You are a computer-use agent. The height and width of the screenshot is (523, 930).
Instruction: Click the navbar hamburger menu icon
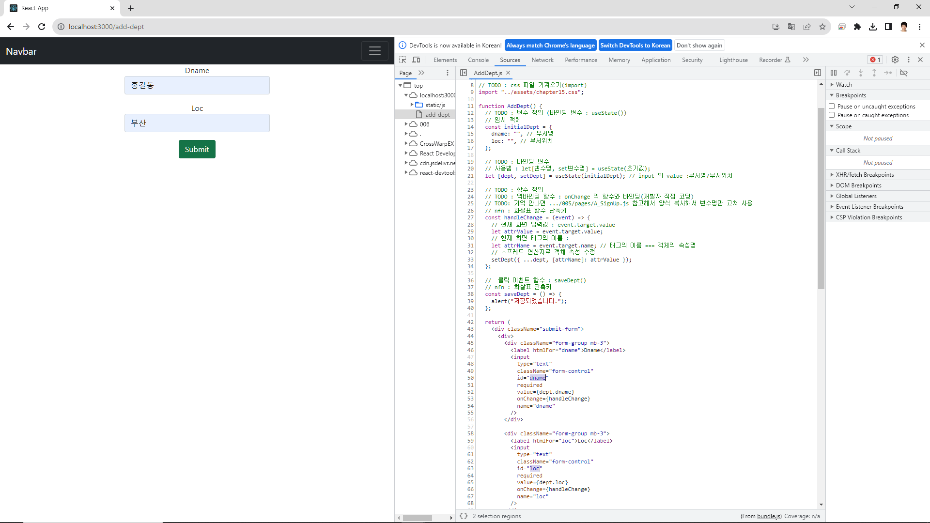pos(374,51)
